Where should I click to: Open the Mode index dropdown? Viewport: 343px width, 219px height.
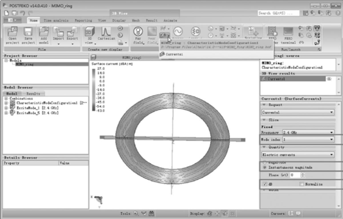[308, 139]
